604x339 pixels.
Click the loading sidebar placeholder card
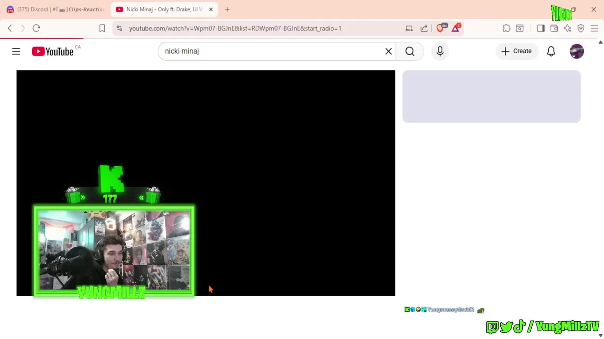point(491,97)
